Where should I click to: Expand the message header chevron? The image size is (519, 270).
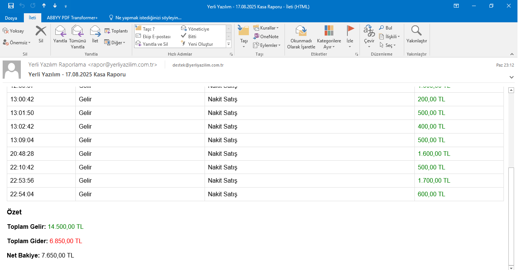pos(512,77)
